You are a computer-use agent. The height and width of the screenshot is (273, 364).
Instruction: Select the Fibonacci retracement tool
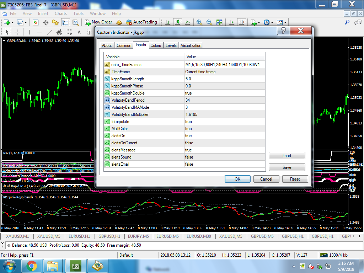pos(69,32)
